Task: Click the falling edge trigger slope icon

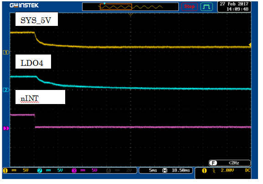Action: pos(214,171)
